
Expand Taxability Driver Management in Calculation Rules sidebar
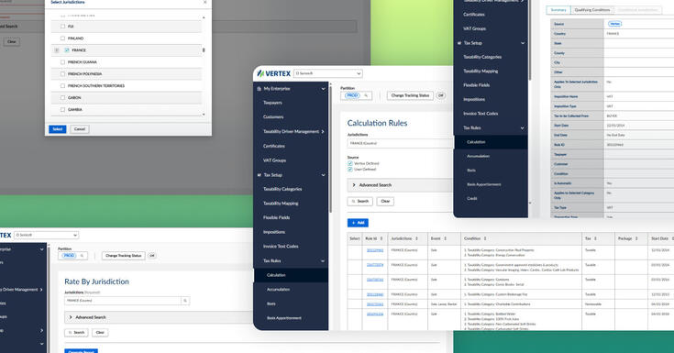pos(323,131)
